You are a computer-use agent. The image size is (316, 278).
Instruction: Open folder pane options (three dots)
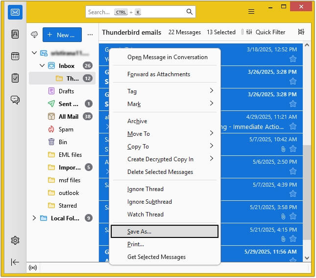[x=90, y=35]
